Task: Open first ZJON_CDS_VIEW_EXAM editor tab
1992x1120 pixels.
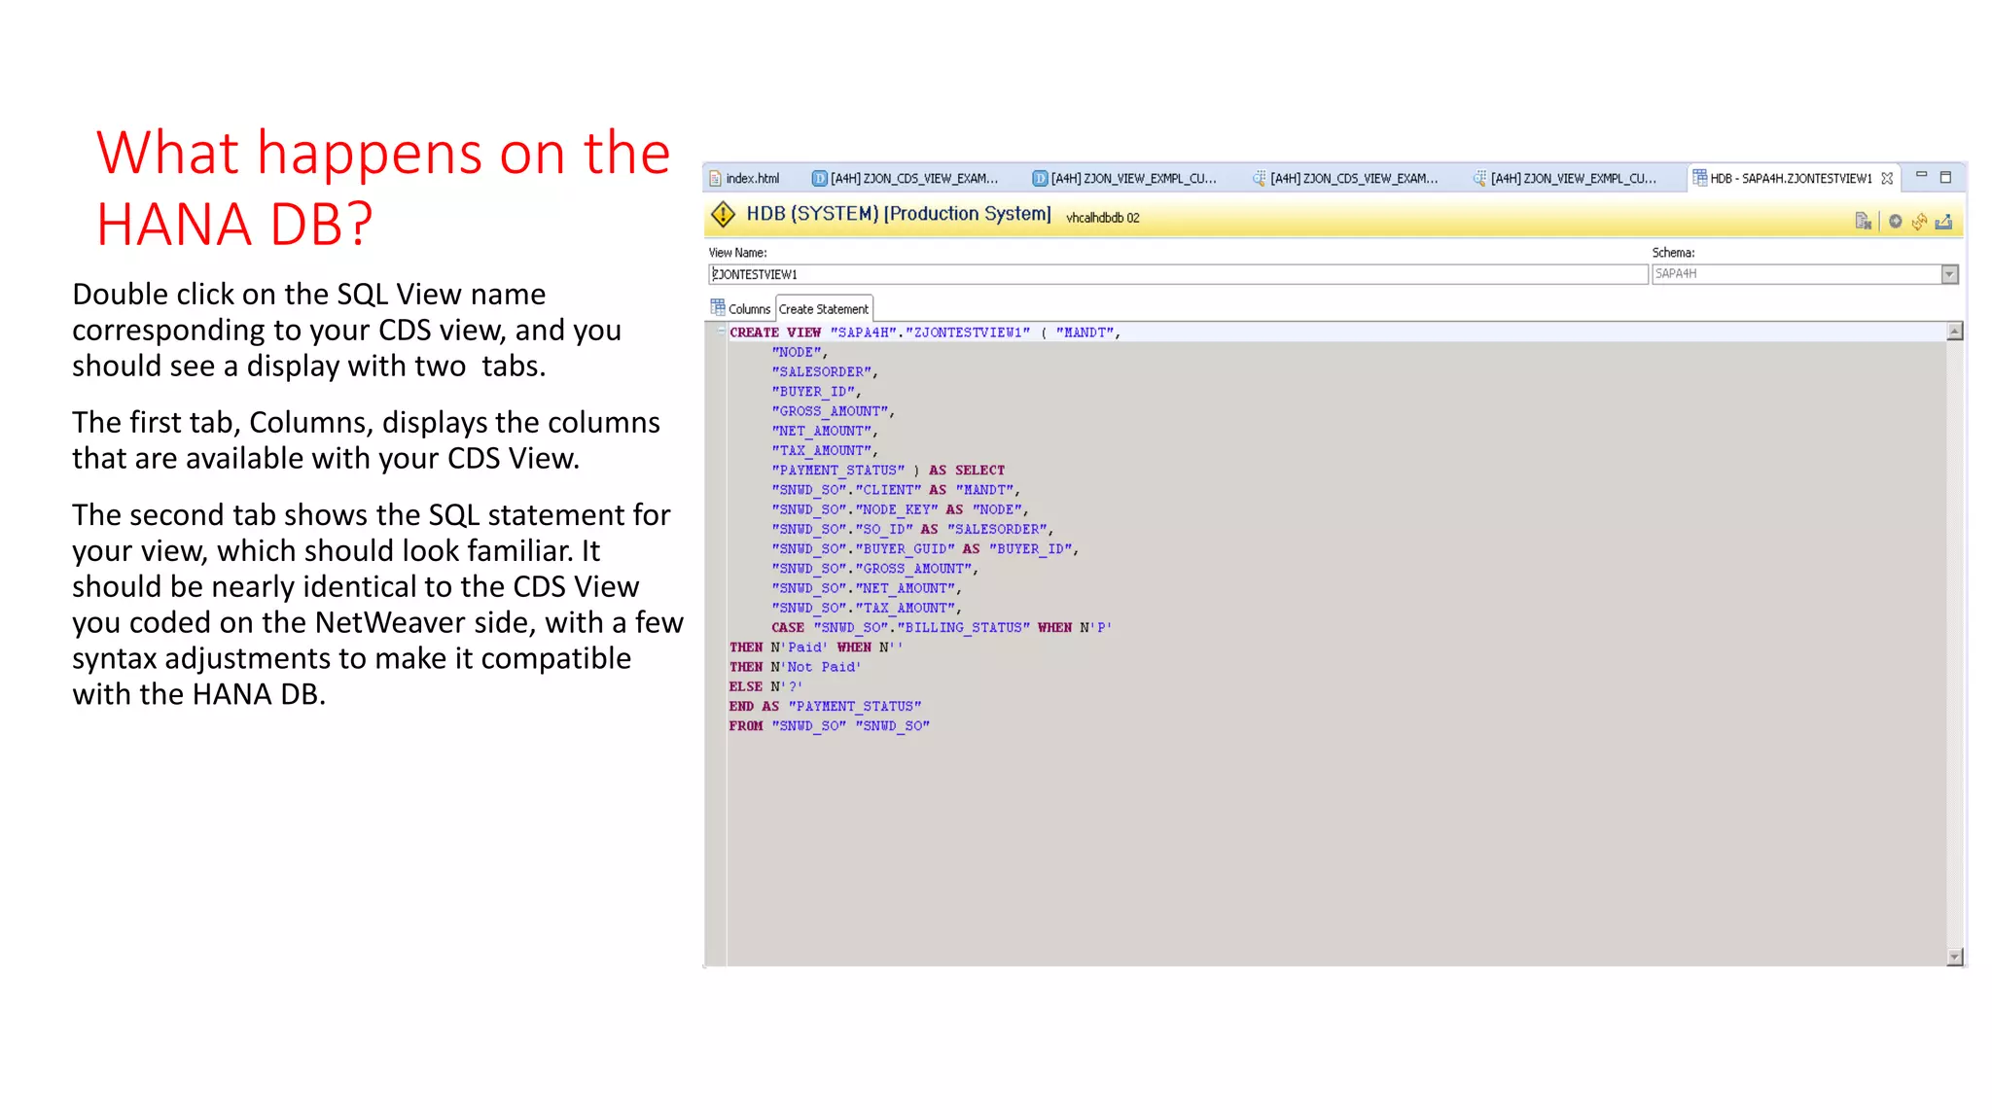Action: 913,179
